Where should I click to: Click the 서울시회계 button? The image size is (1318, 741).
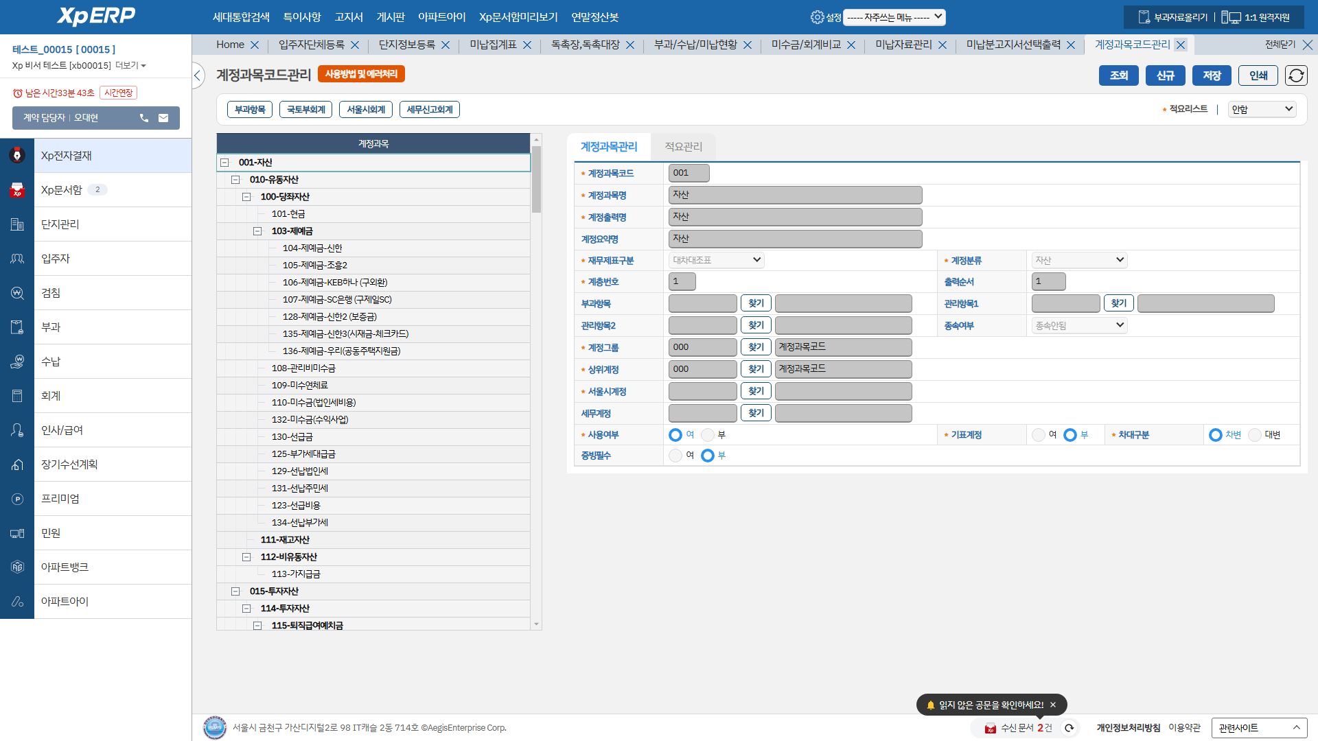coord(366,110)
